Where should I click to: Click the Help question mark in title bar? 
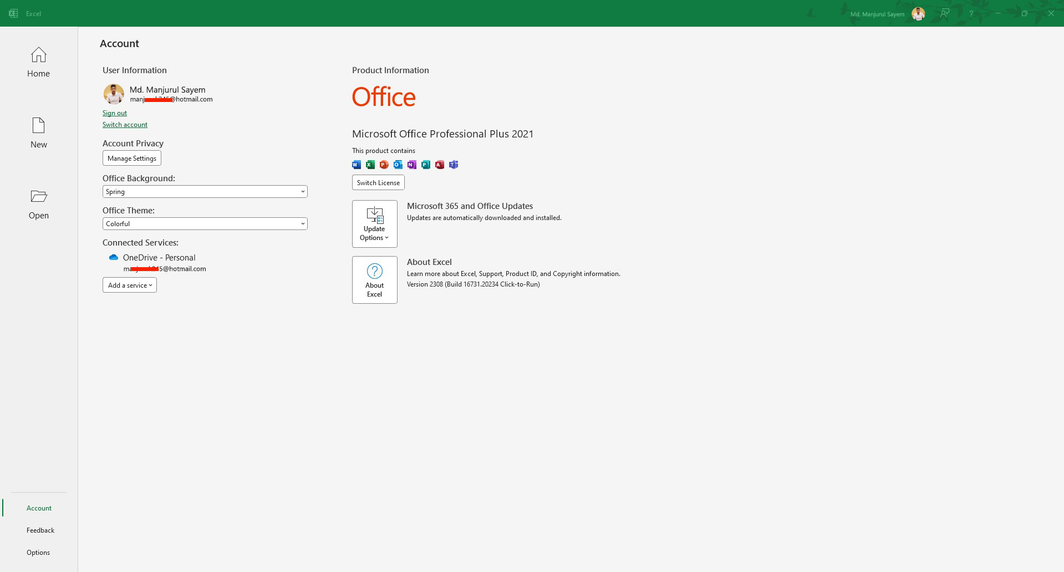[971, 13]
